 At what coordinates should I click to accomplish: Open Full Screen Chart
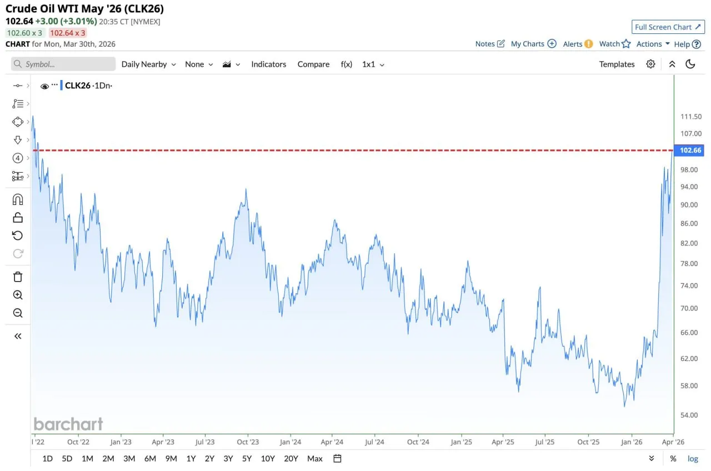(x=668, y=27)
